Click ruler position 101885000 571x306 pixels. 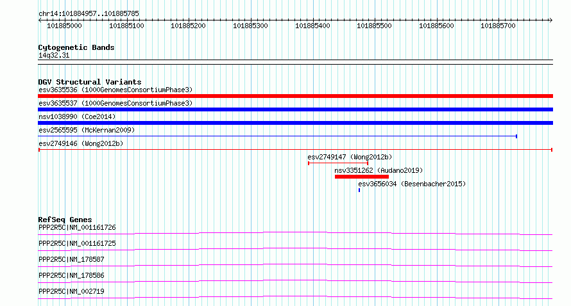coord(64,26)
